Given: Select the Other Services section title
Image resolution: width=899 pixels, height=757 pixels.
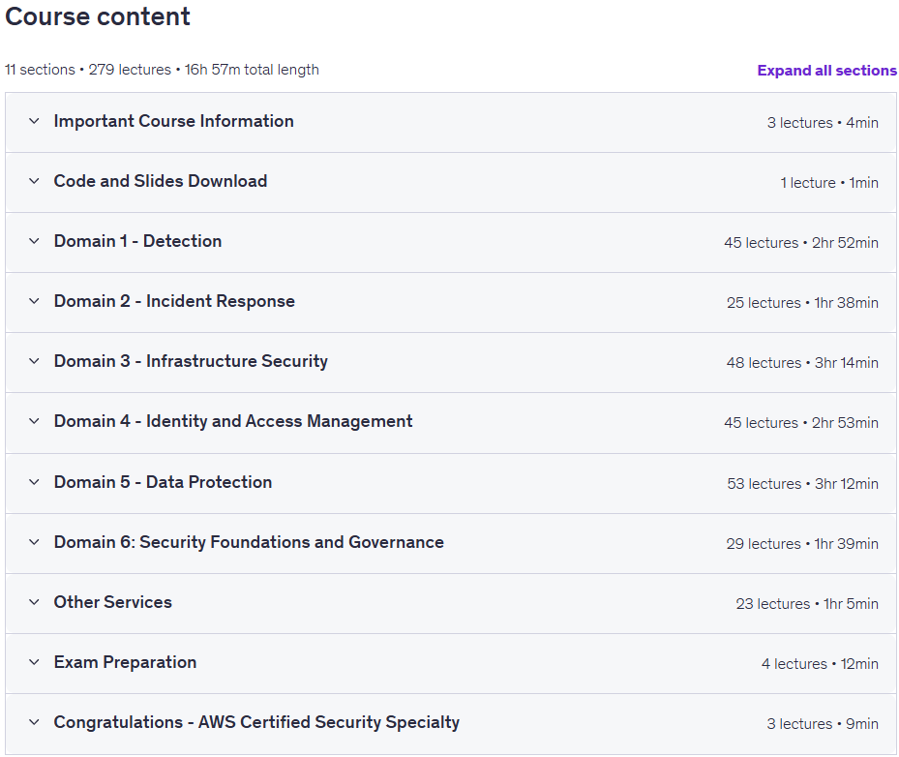Looking at the screenshot, I should 113,602.
